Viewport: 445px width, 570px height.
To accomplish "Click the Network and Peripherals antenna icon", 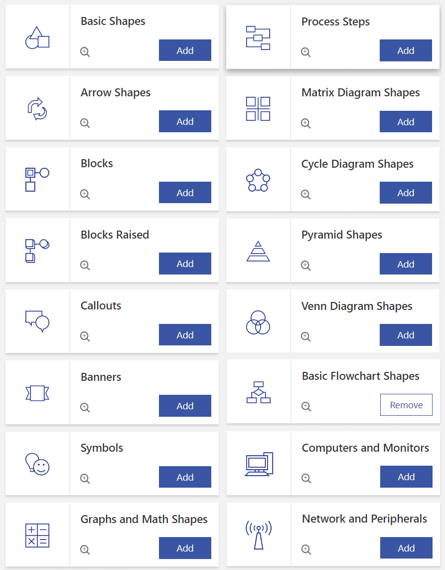I will click(259, 535).
